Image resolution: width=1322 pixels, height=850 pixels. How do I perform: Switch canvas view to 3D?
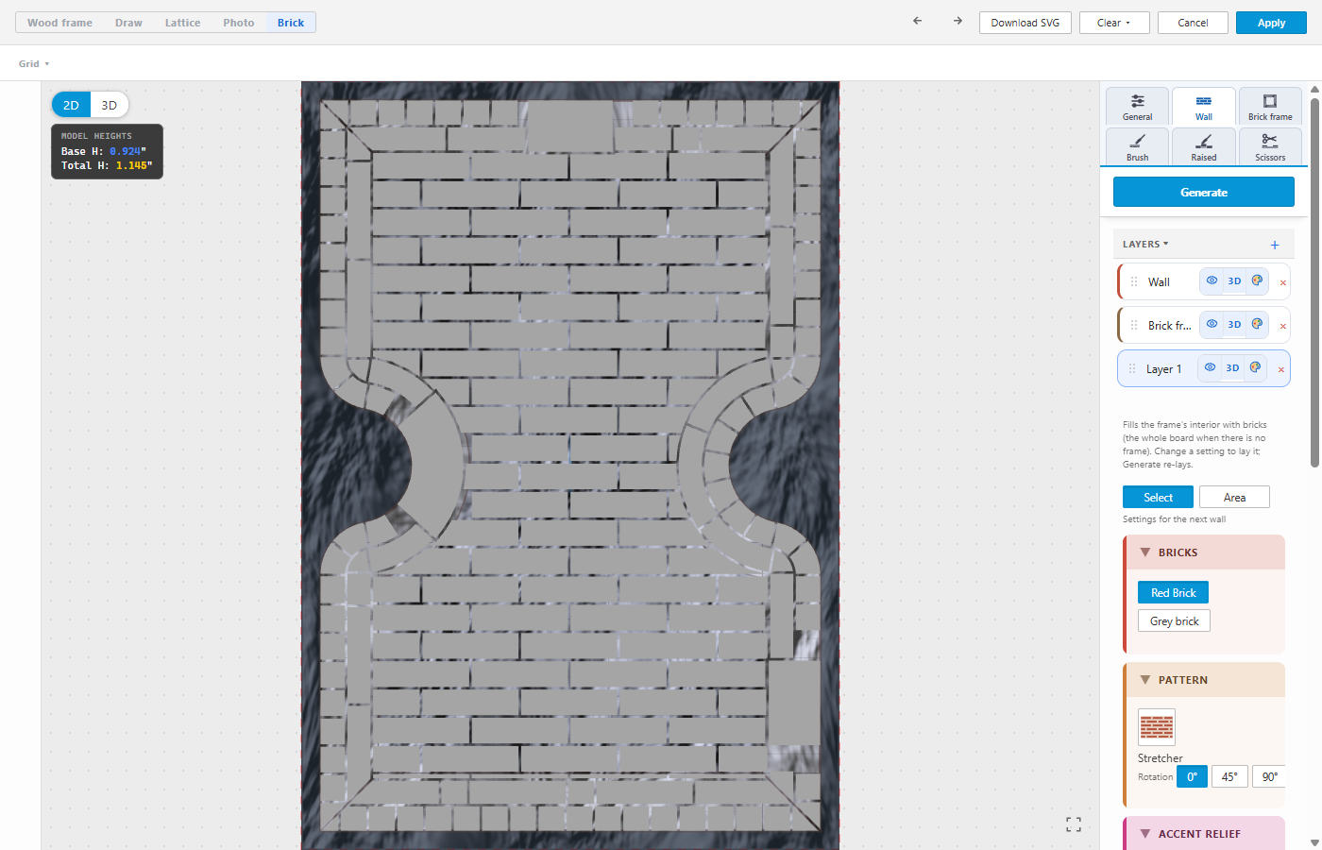click(110, 105)
